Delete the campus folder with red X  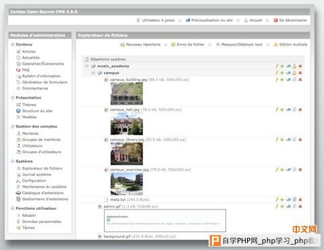300,73
